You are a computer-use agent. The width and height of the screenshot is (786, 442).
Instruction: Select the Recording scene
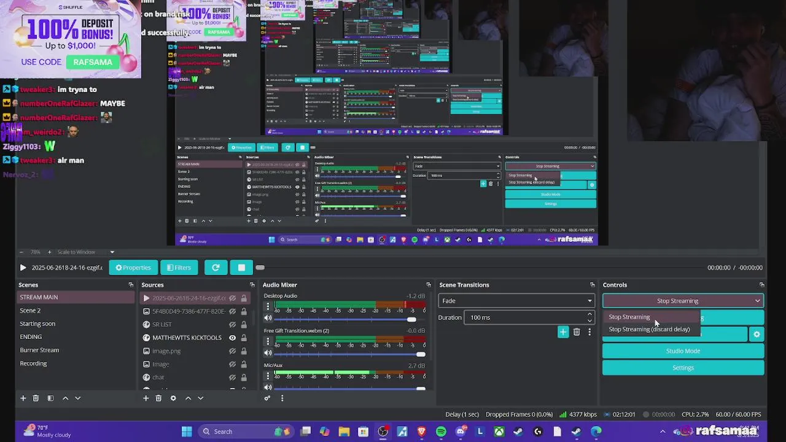coord(76,363)
